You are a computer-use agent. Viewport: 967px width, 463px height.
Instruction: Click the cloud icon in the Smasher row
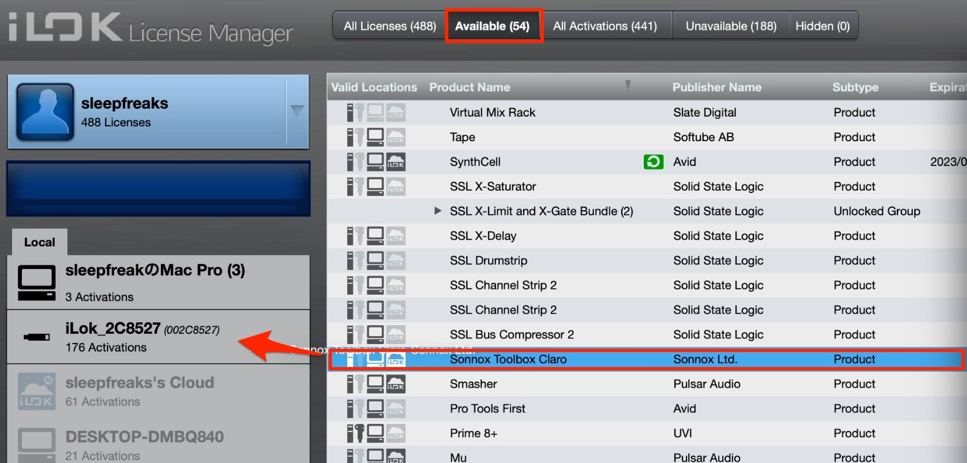(x=396, y=384)
